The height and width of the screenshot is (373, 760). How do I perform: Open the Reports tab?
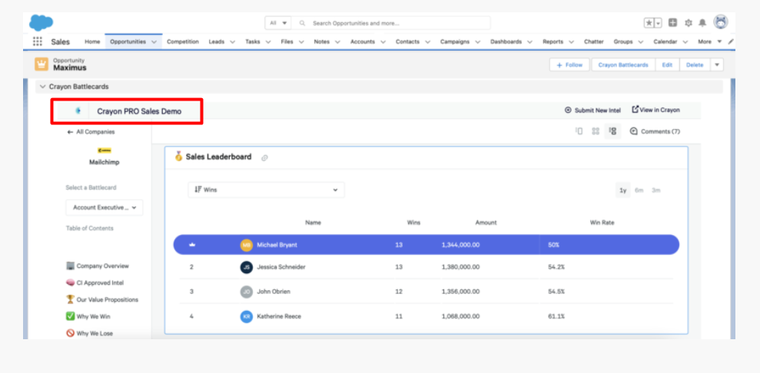click(x=553, y=41)
